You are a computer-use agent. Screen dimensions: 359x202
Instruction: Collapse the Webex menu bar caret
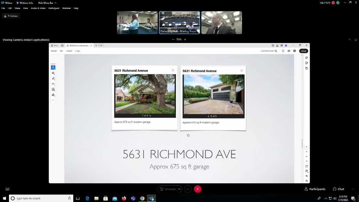point(56,3)
